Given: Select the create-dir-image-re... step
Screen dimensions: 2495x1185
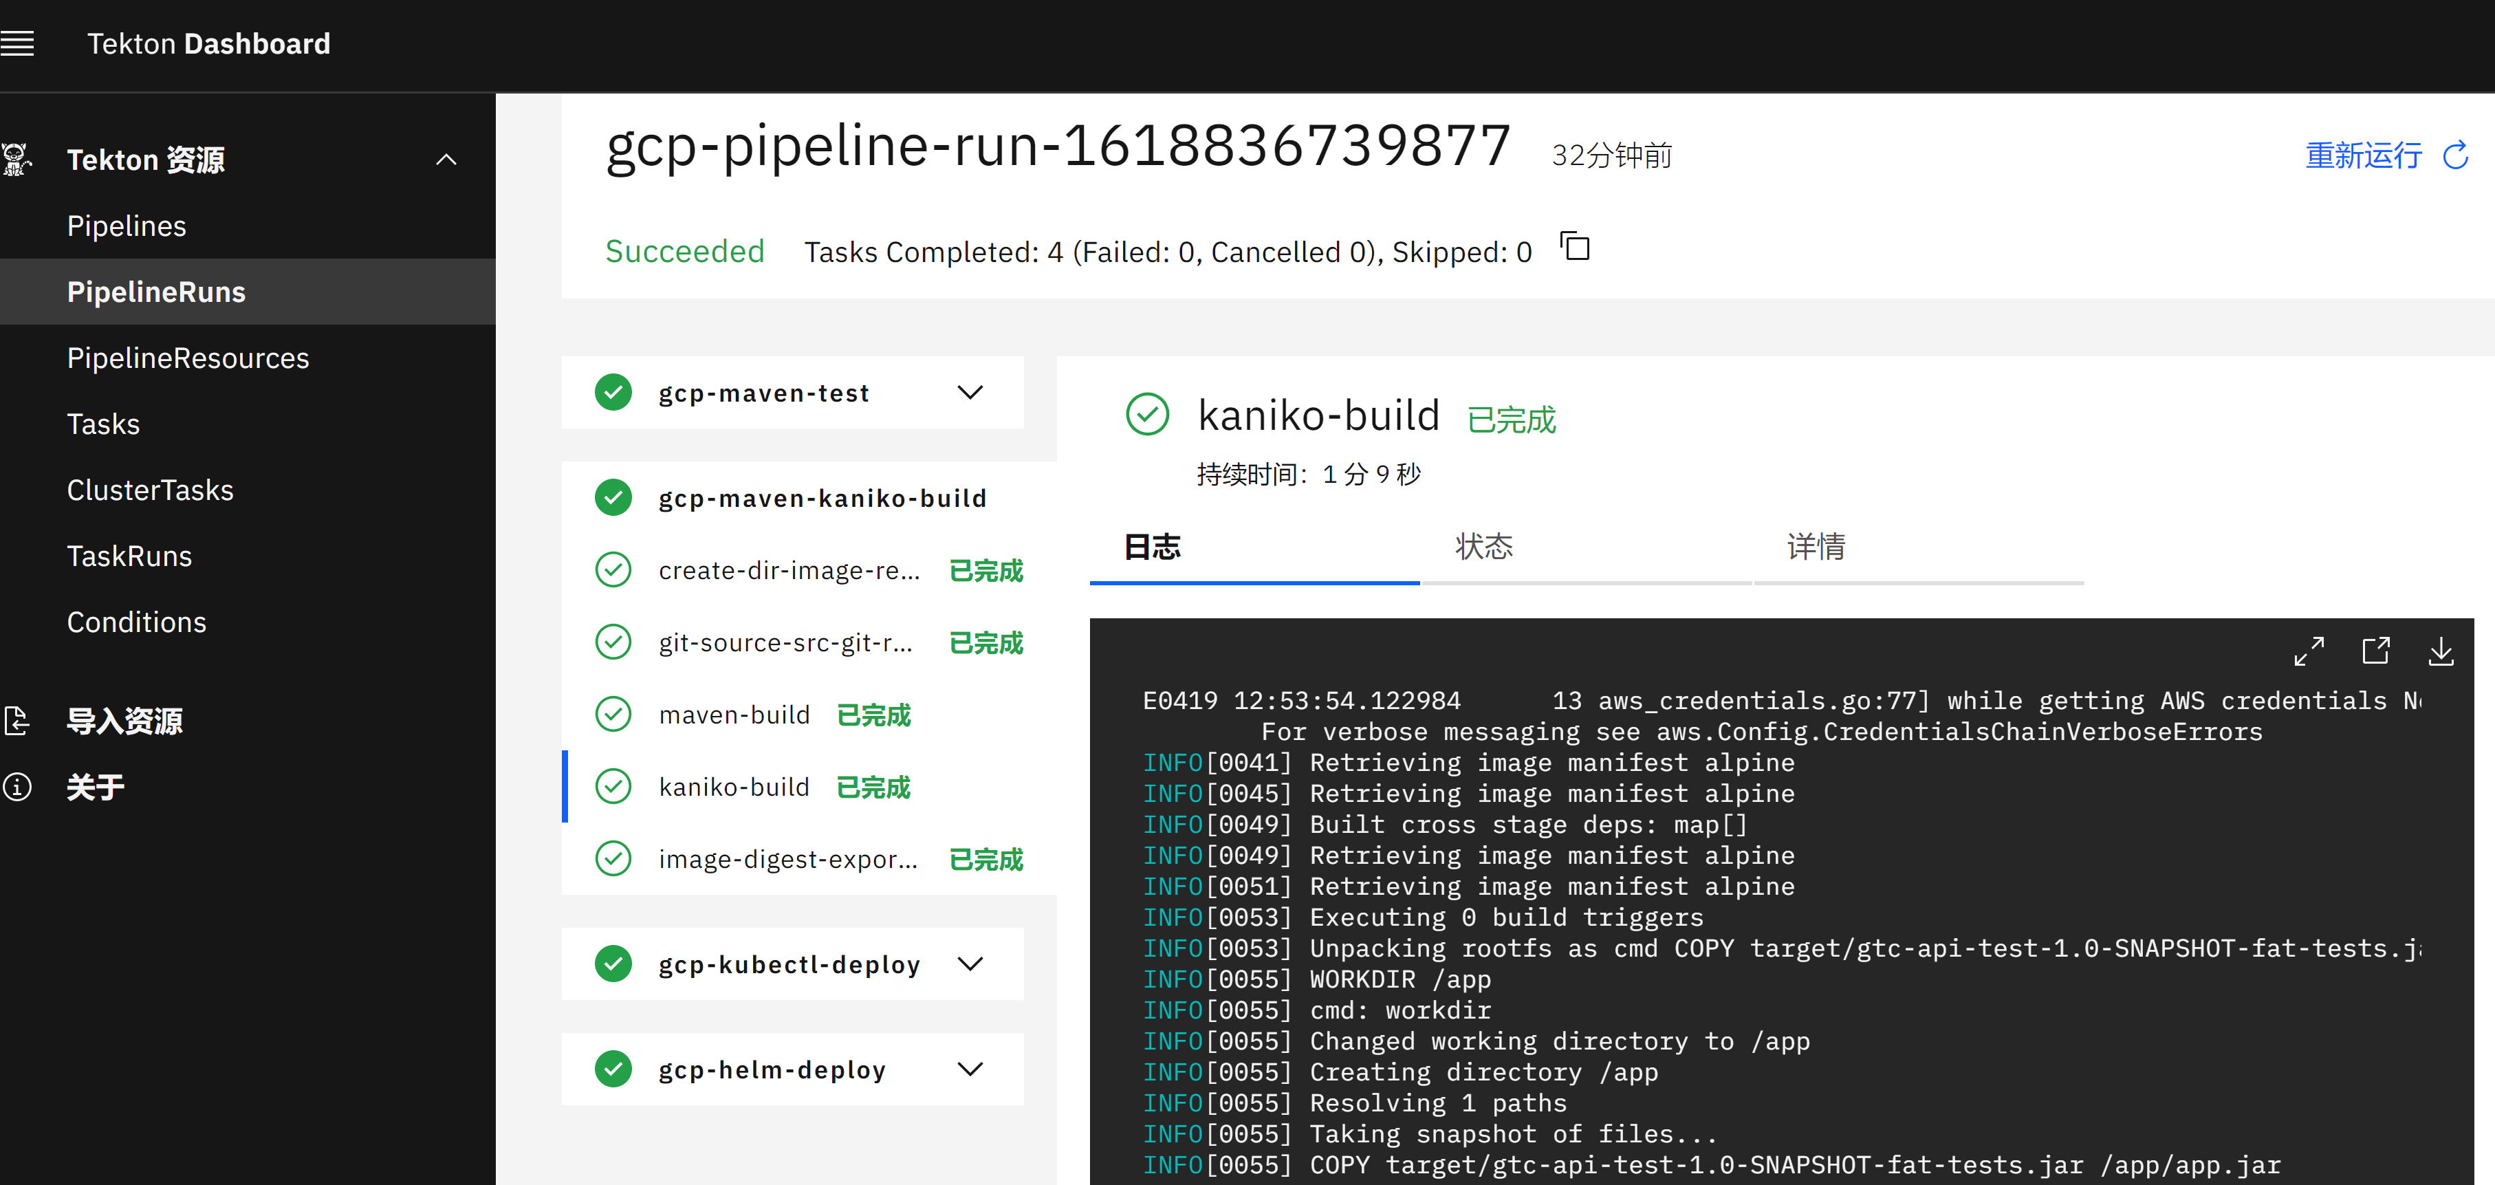Looking at the screenshot, I should pyautogui.click(x=788, y=571).
